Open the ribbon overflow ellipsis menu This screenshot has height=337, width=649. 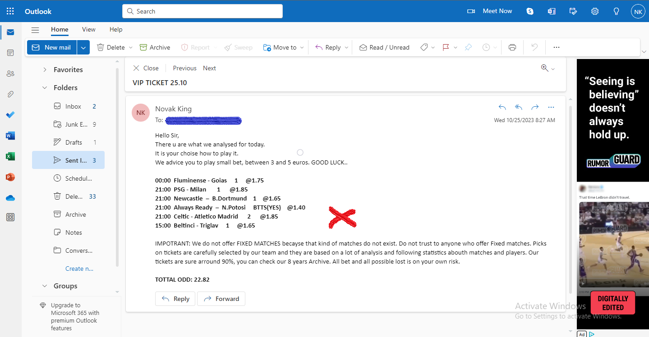pyautogui.click(x=556, y=47)
